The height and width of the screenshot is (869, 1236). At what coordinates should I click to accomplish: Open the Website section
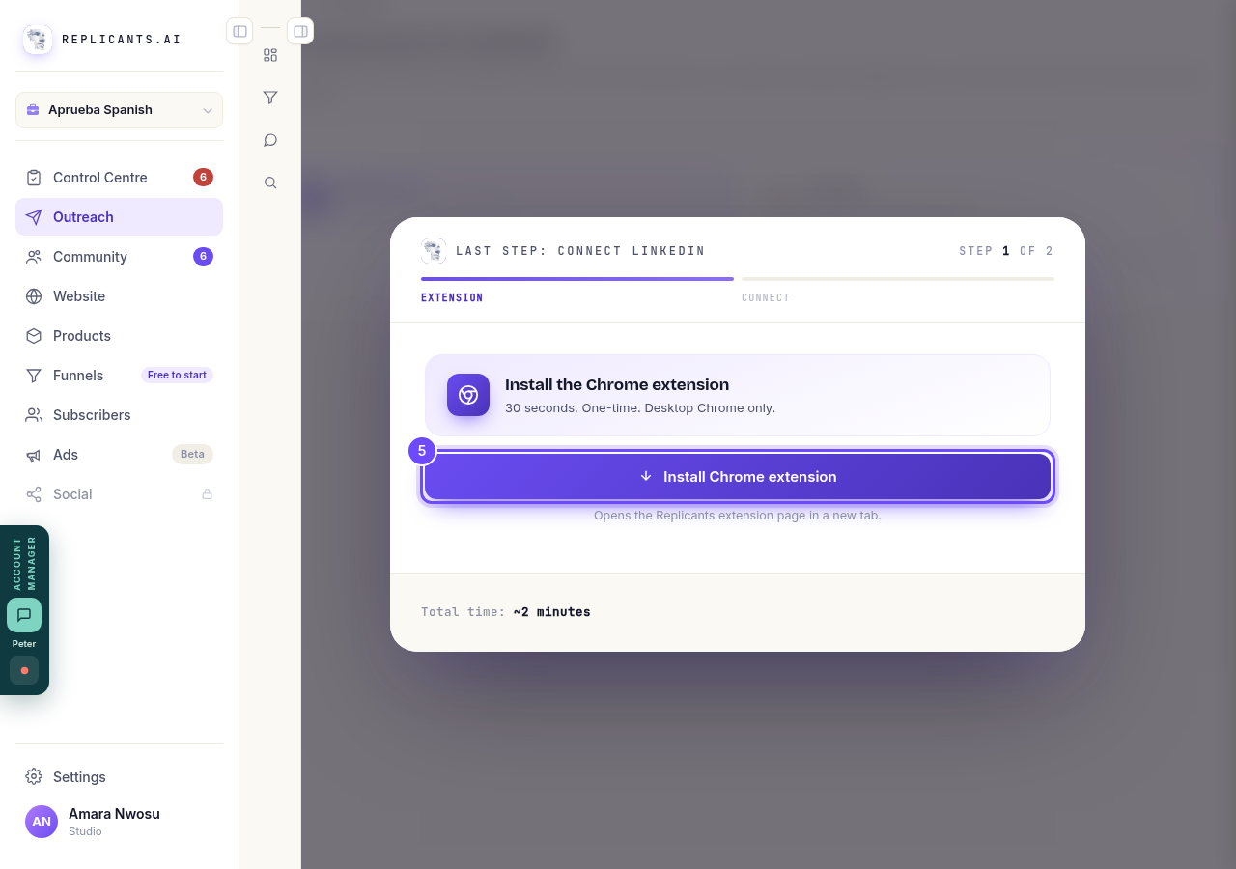coord(119,296)
